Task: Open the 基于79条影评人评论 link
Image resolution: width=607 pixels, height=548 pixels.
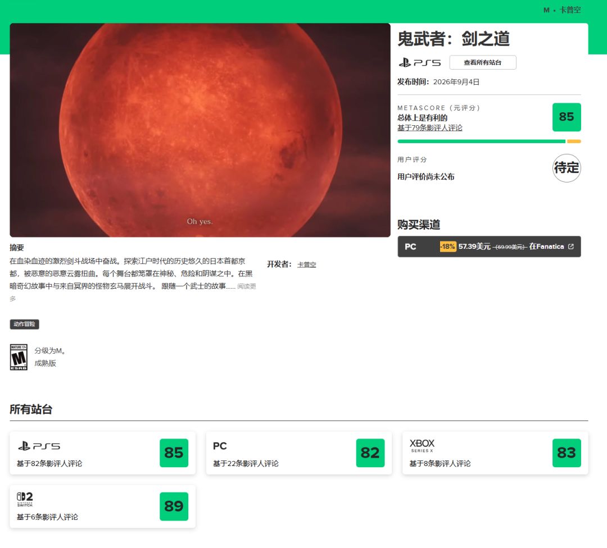Action: (430, 127)
